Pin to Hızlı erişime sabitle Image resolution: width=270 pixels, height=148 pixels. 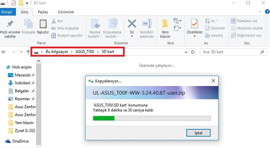(x=10, y=29)
